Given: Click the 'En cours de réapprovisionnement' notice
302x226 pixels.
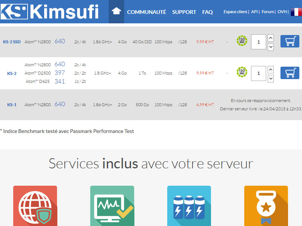Looking at the screenshot, I should (261, 101).
